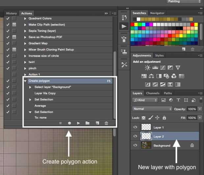
Task: Switch to the Paths tab
Action: click(x=168, y=93)
